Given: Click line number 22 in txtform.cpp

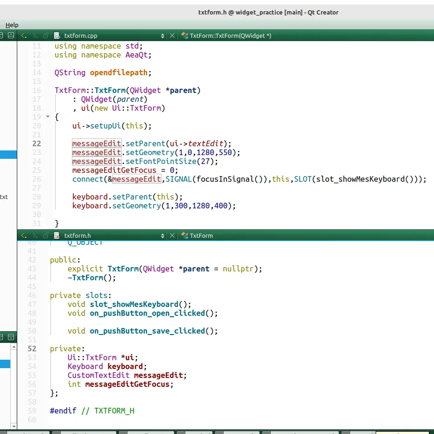Looking at the screenshot, I should click(x=36, y=143).
